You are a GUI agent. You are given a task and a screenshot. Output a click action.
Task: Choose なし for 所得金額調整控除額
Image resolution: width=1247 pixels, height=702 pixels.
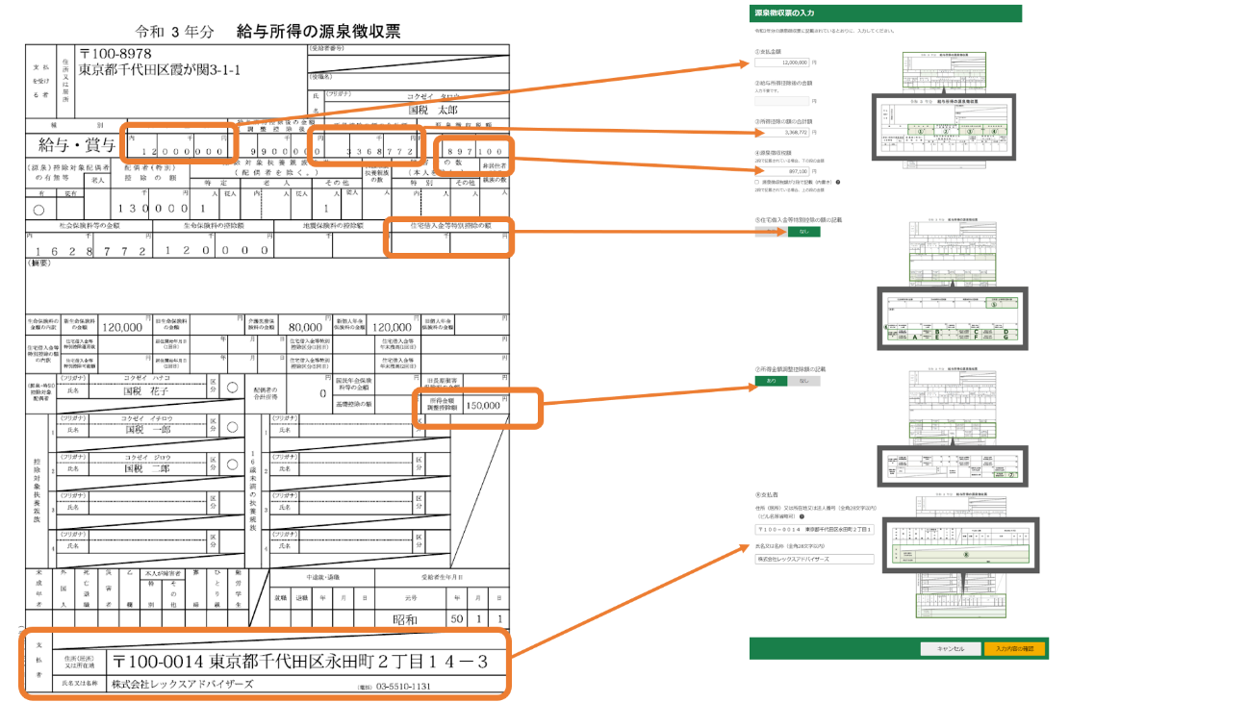[x=803, y=381]
